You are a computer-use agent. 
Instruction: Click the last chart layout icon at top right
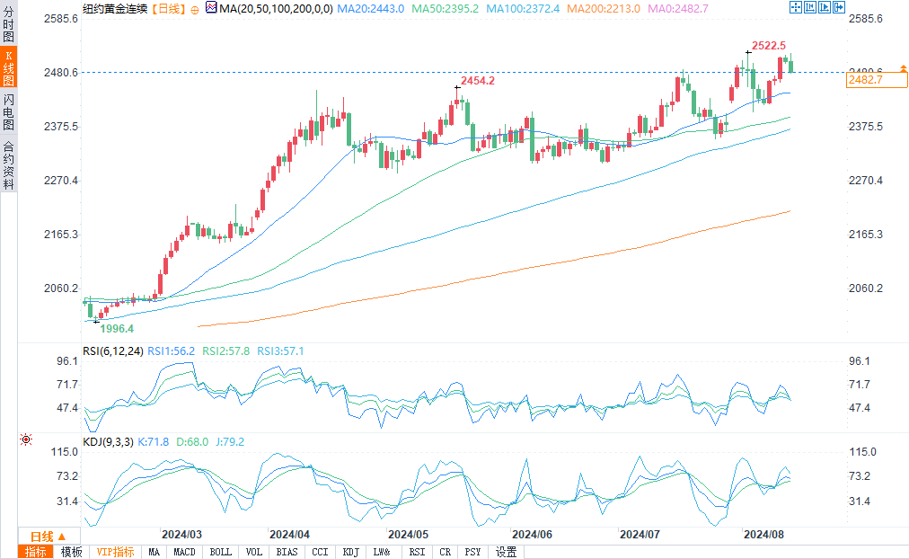[838, 7]
